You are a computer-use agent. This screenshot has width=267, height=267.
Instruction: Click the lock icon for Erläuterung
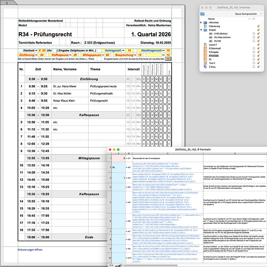258,26
